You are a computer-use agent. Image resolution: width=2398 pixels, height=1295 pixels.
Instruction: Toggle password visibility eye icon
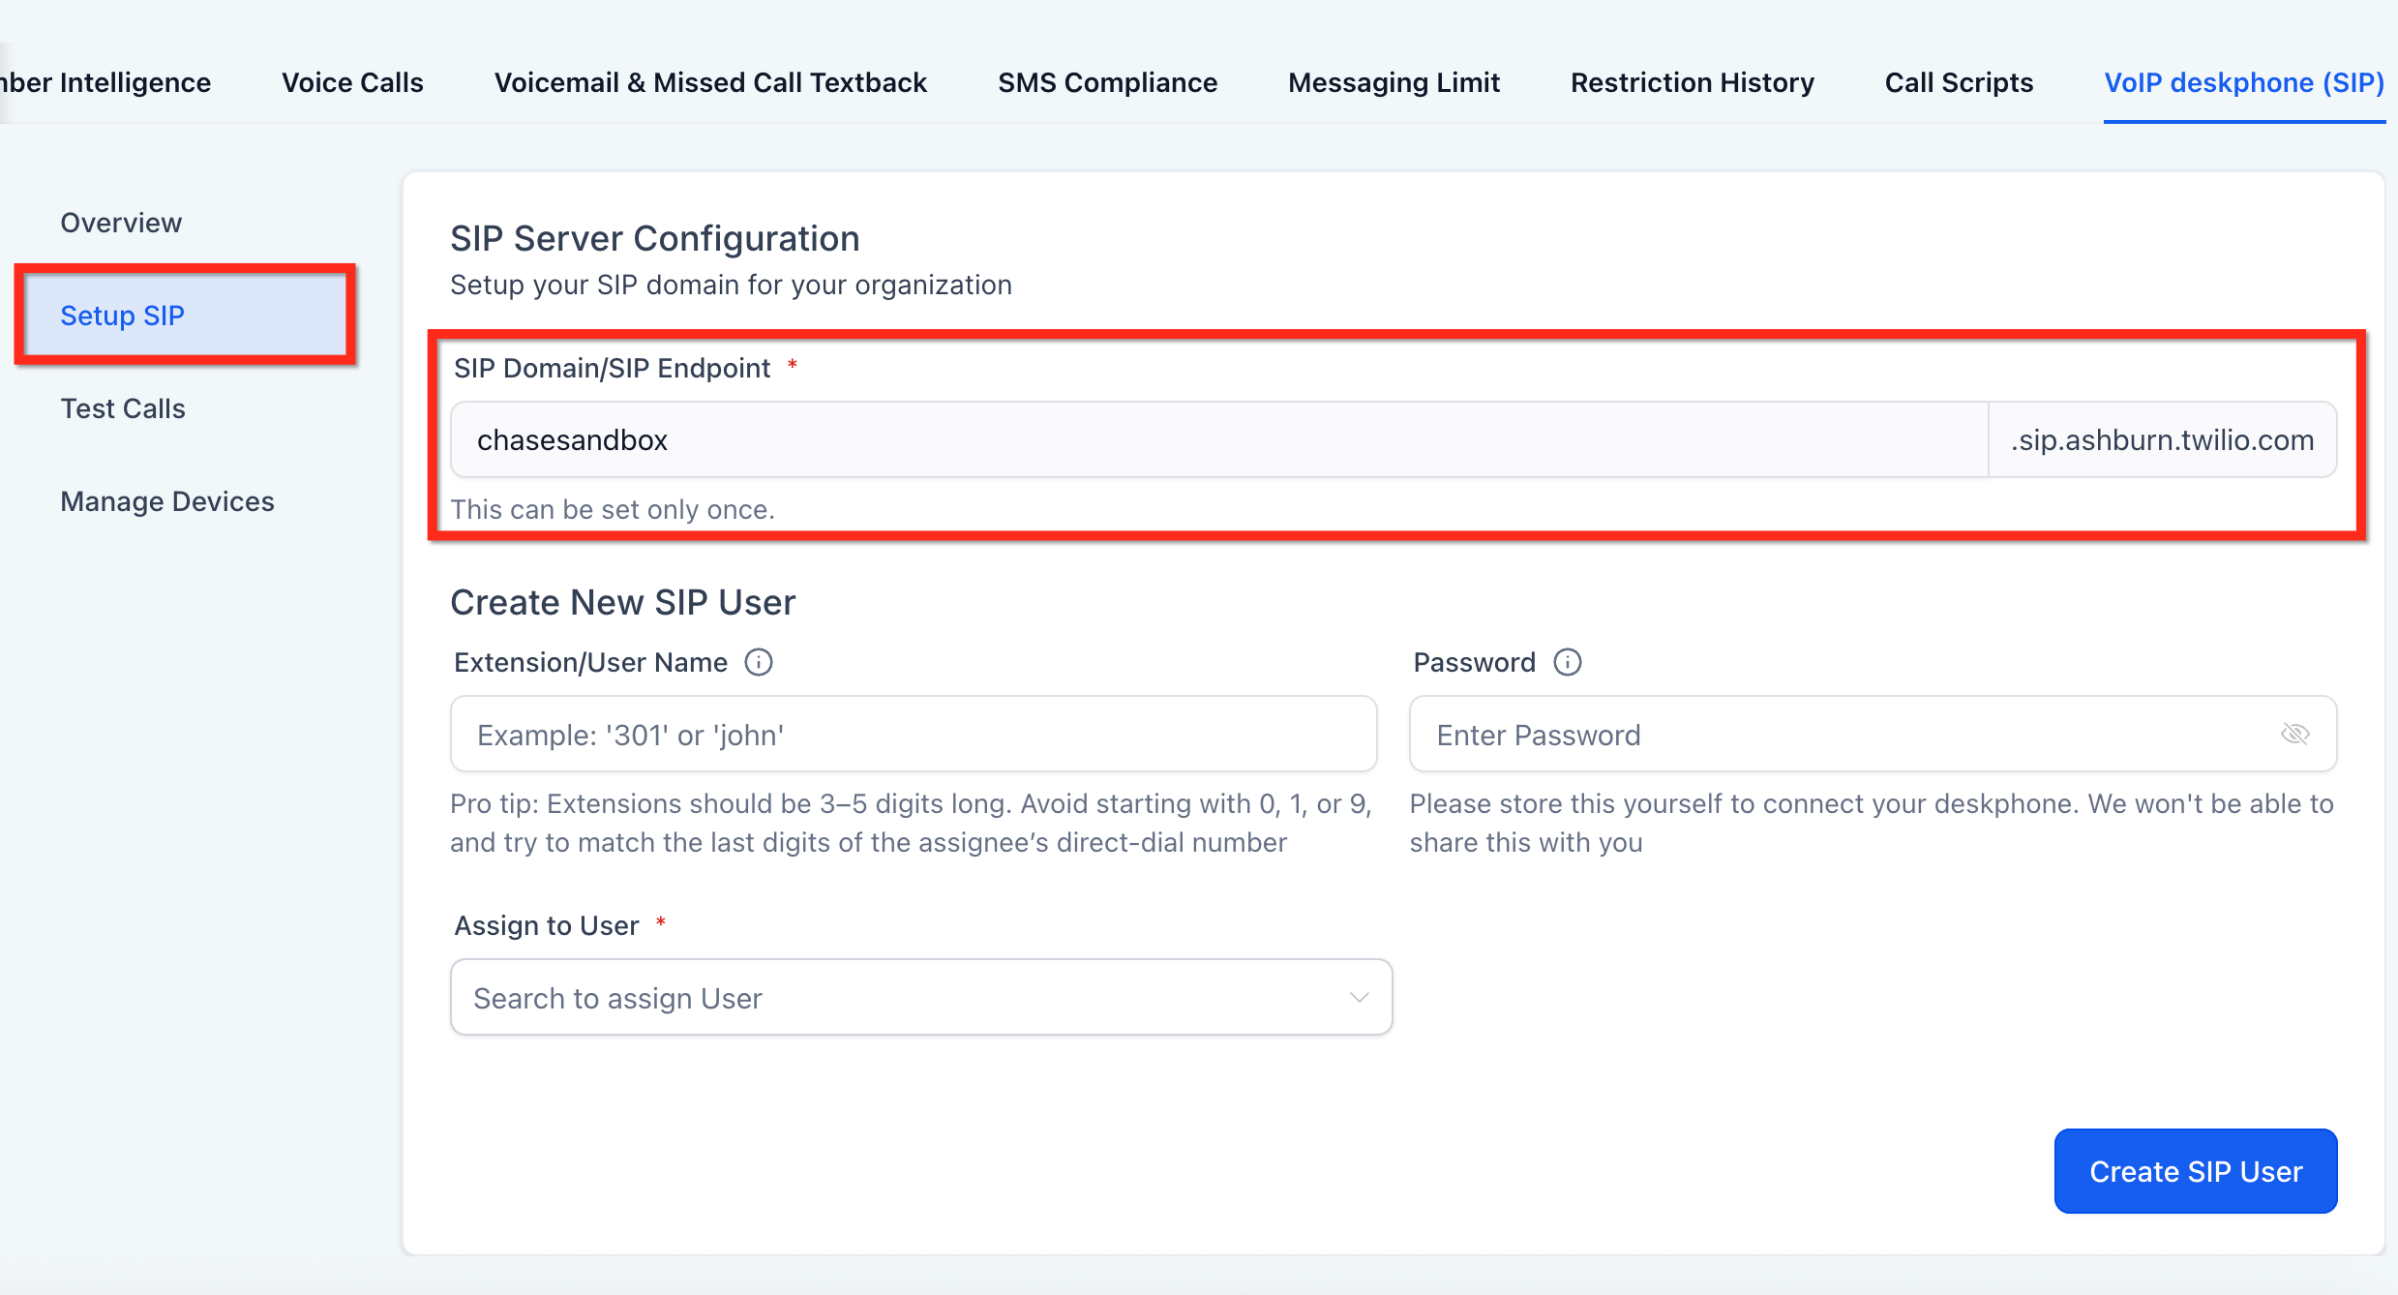tap(2294, 734)
